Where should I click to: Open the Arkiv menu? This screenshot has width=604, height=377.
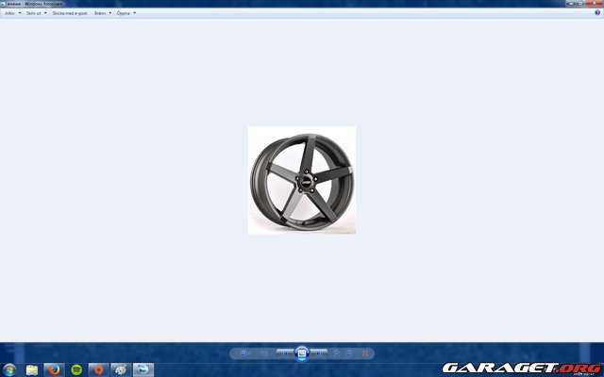click(9, 13)
